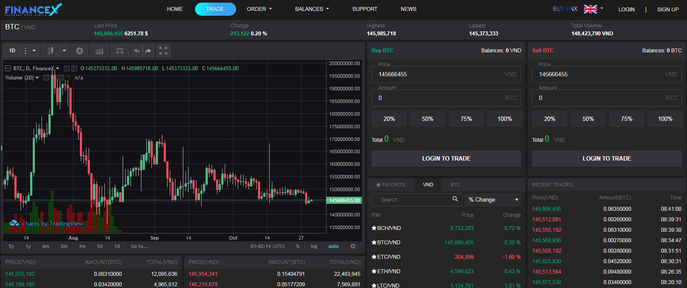Open the Go to... date picker
The image size is (687, 288).
point(139,246)
